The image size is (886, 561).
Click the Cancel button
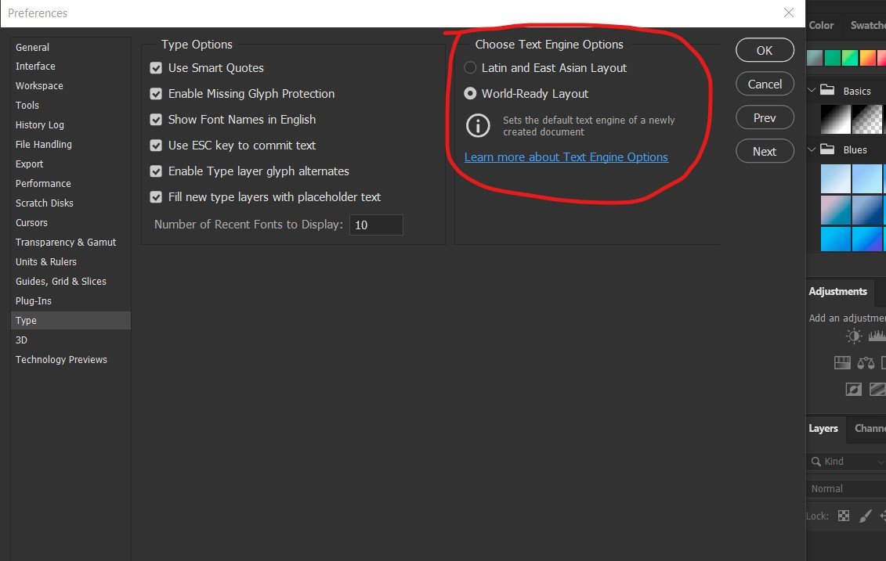(765, 84)
